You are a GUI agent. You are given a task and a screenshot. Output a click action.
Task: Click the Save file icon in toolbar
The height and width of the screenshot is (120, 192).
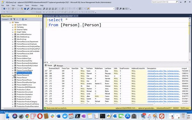(x=25, y=9)
